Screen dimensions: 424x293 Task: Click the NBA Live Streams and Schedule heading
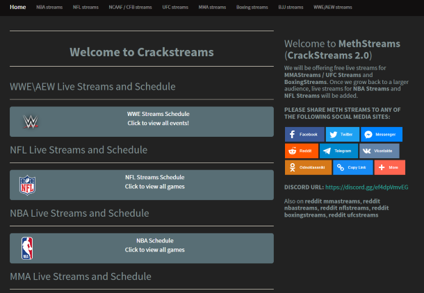[79, 213]
